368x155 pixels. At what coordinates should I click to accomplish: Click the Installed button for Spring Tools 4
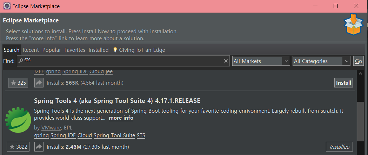[339, 147]
